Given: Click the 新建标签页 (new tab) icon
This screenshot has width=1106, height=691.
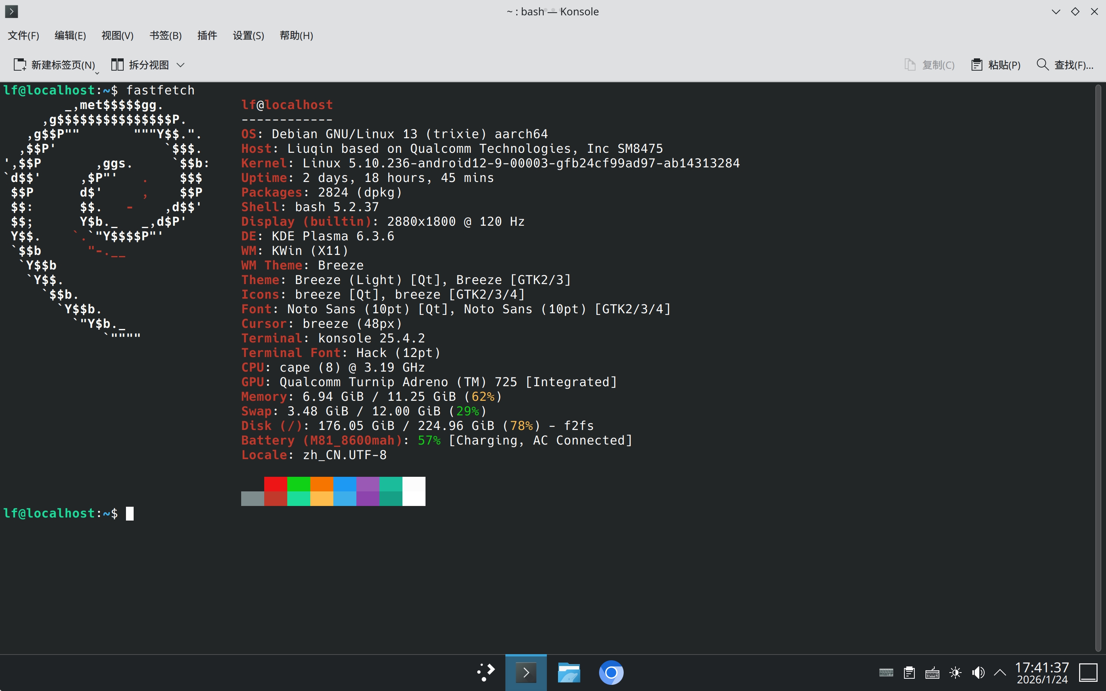Looking at the screenshot, I should pyautogui.click(x=20, y=65).
